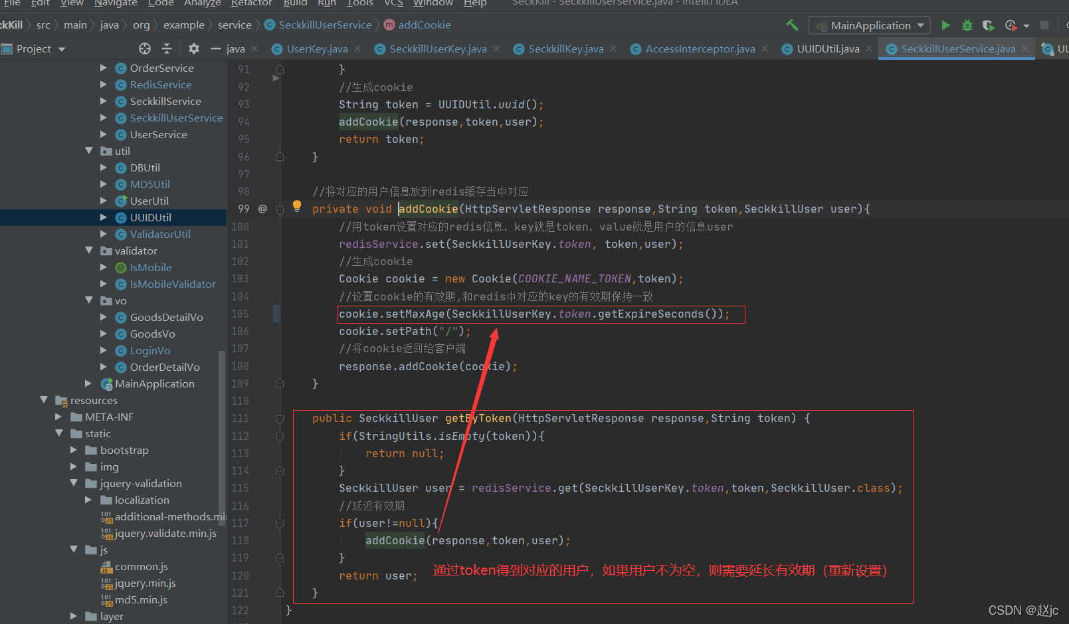1069x624 pixels.
Task: Run MainApplication with the green play icon
Action: tap(945, 25)
